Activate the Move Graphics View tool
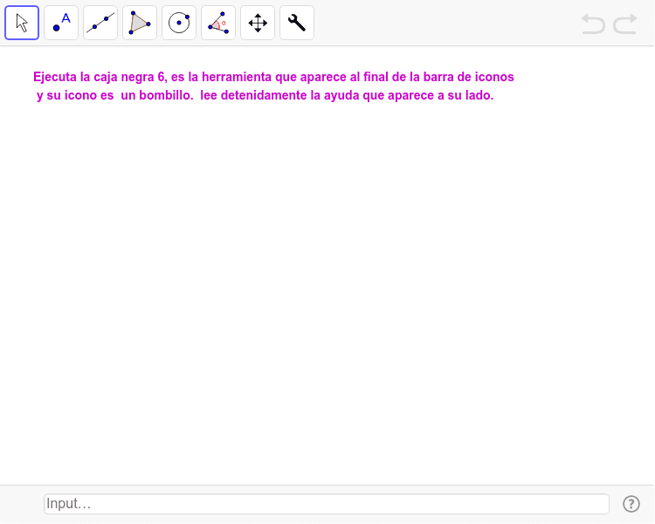This screenshot has width=655, height=524. tap(258, 23)
